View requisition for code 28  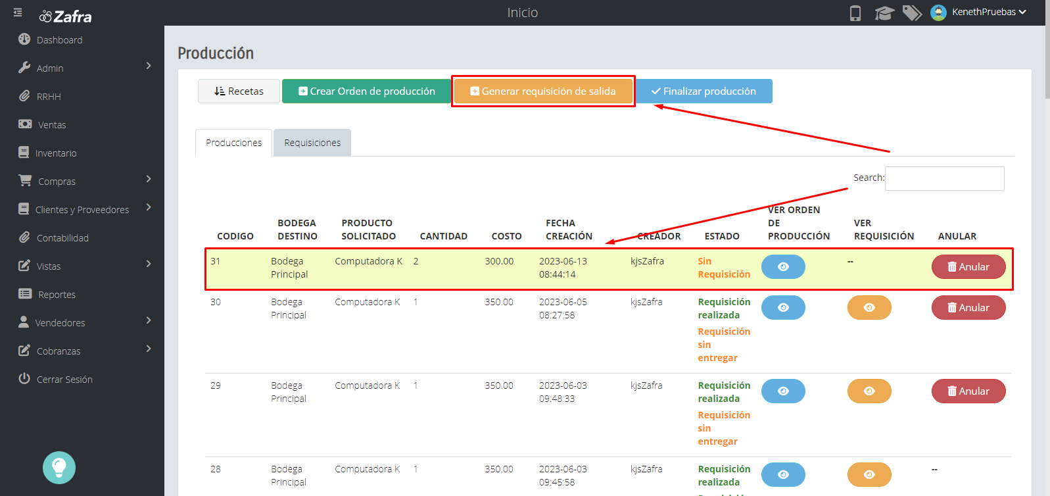pos(869,474)
